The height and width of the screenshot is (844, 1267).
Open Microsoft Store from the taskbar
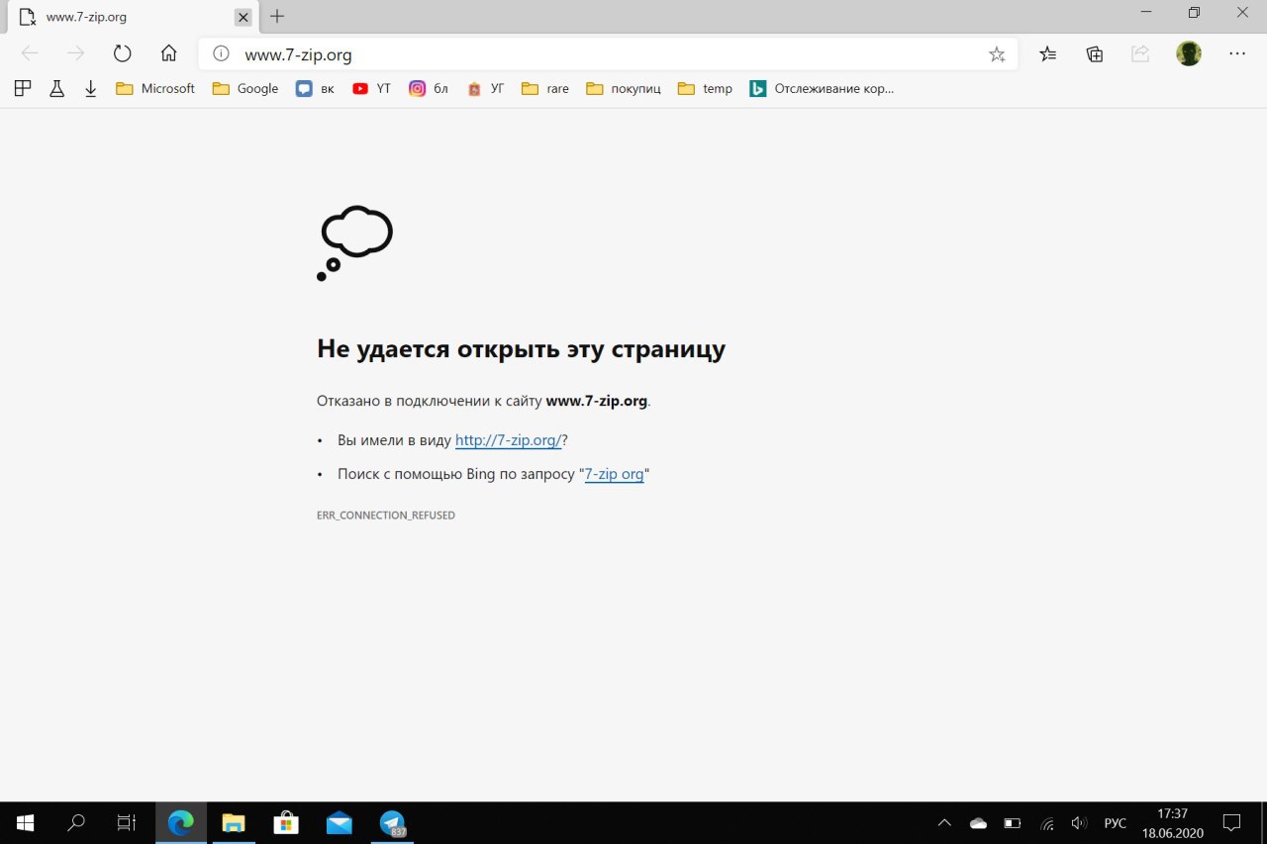coord(286,822)
